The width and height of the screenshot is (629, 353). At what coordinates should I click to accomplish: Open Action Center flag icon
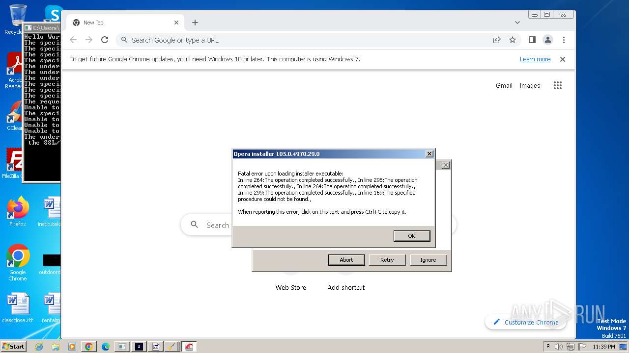pyautogui.click(x=582, y=347)
